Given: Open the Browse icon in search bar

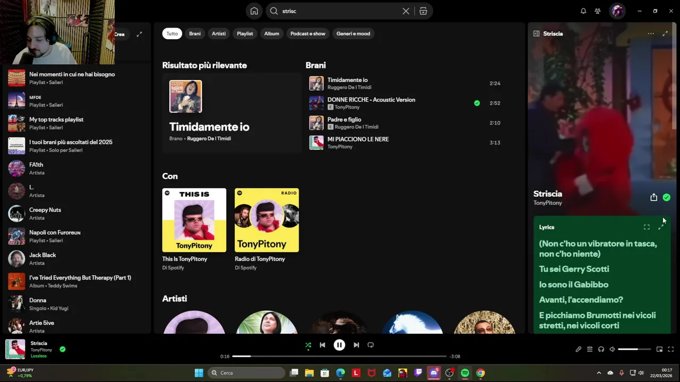Looking at the screenshot, I should (423, 11).
